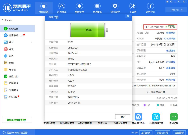Open the 电池详情 link
Viewport: 188px width, 135px height.
coord(171,80)
